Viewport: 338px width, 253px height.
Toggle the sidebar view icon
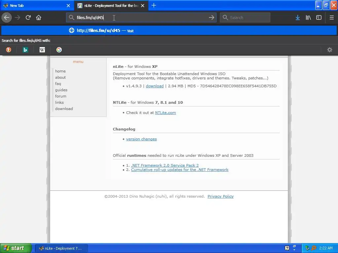pyautogui.click(x=319, y=17)
